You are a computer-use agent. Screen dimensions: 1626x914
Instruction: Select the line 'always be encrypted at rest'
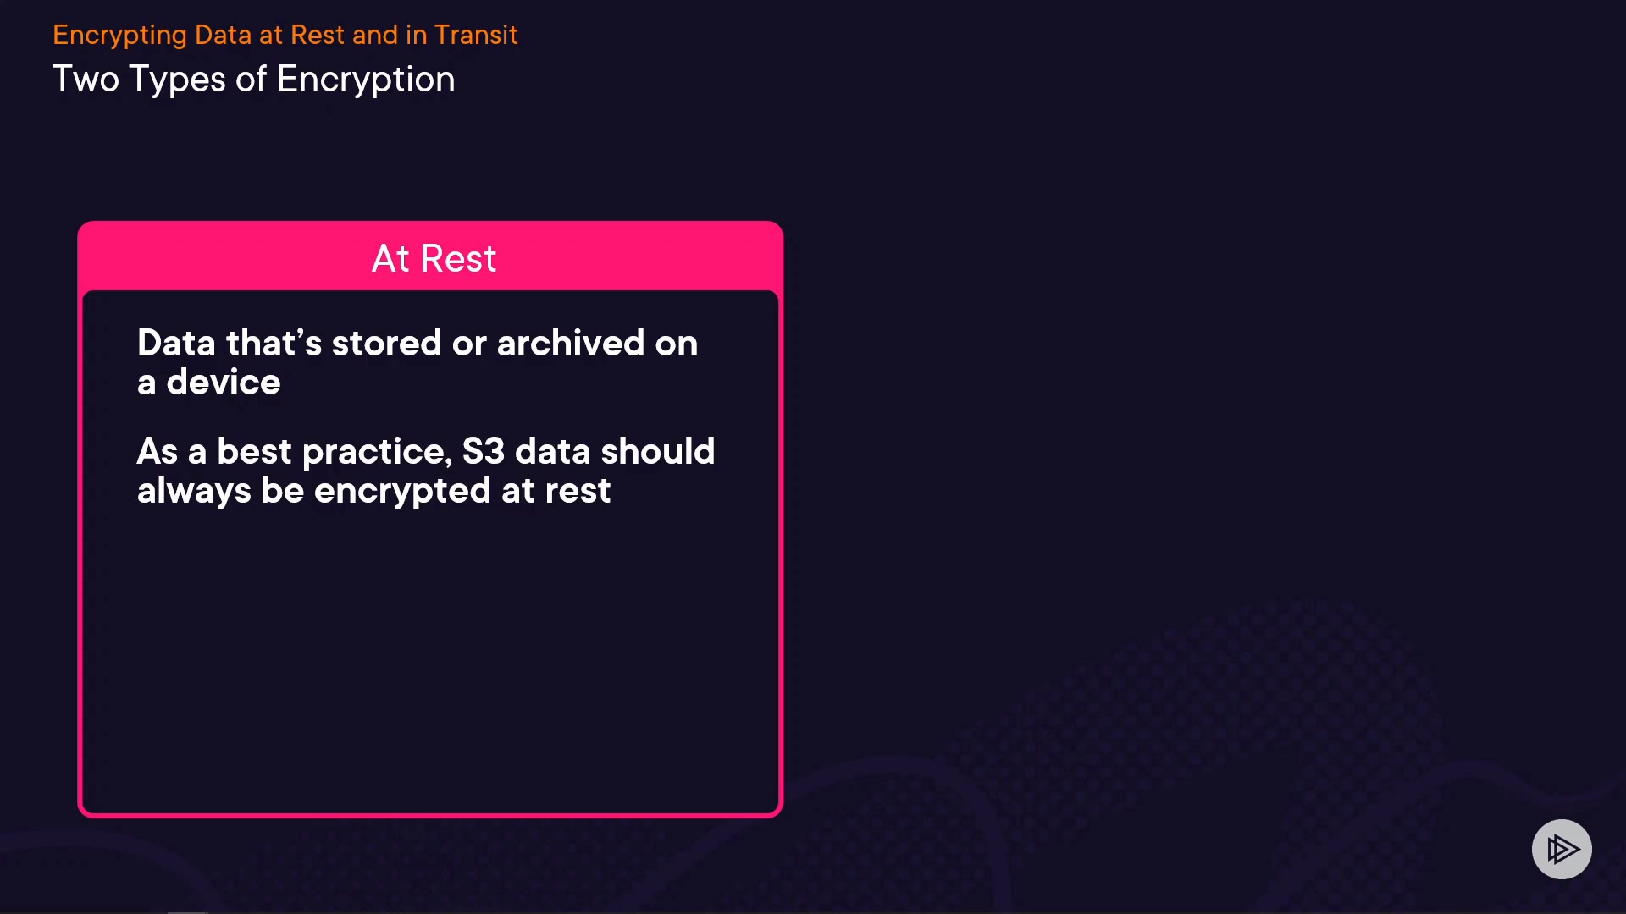pyautogui.click(x=373, y=491)
